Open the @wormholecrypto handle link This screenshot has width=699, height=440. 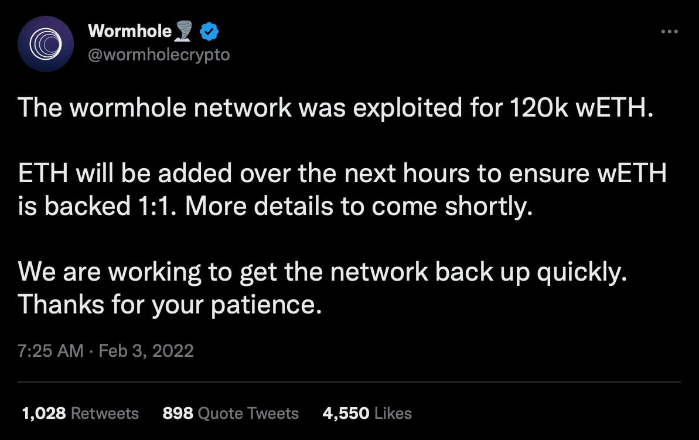point(159,55)
